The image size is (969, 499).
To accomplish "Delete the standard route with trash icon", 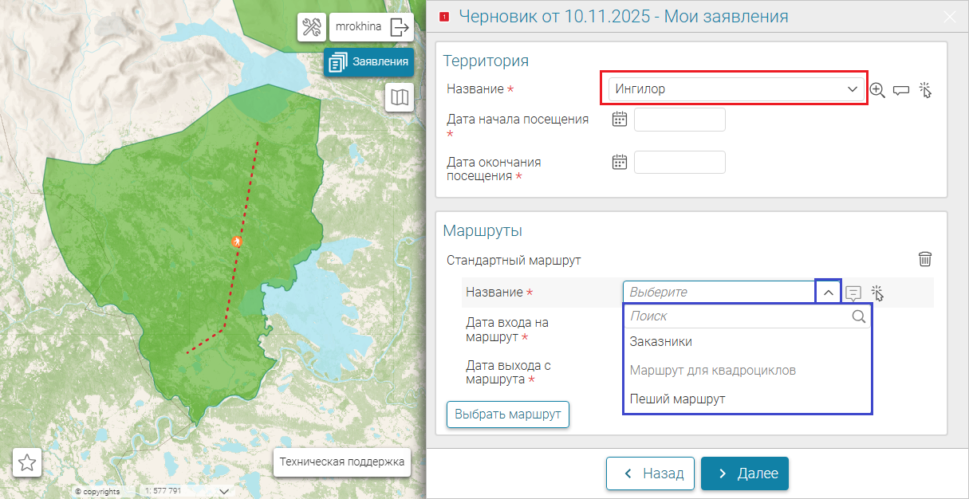I will point(924,259).
